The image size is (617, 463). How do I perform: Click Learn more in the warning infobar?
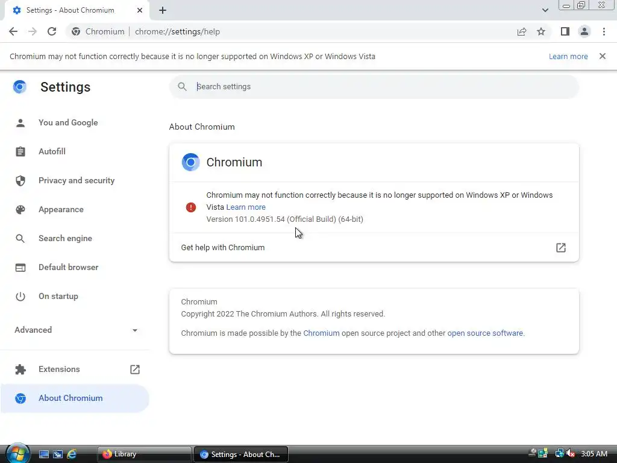click(568, 56)
